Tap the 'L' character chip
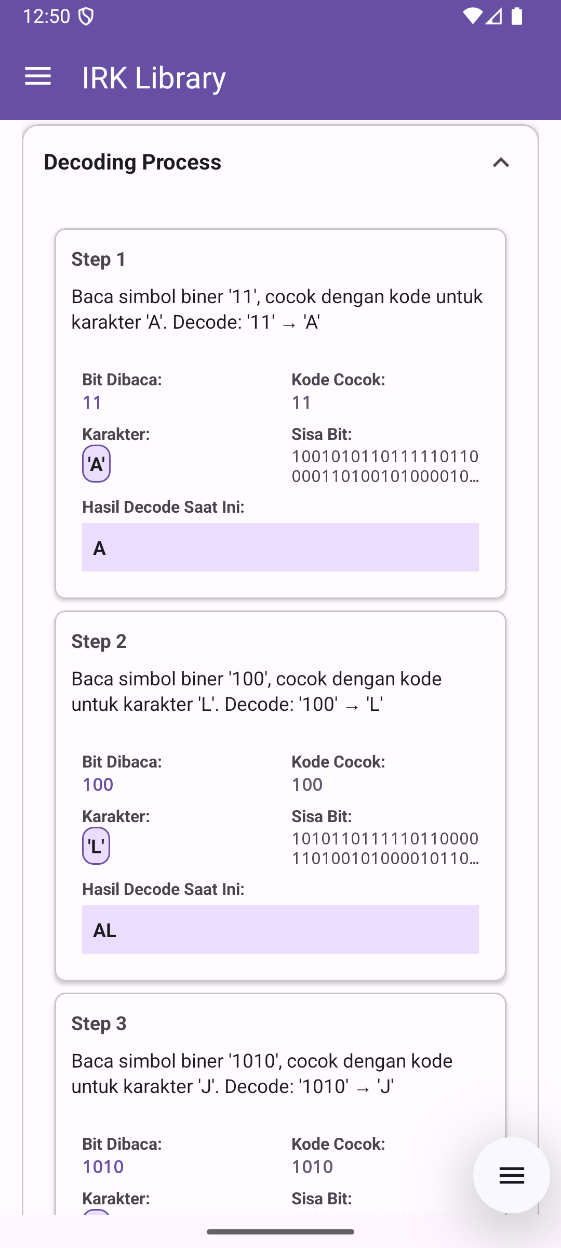 tap(96, 846)
